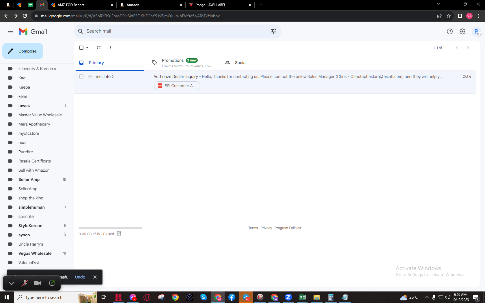
Task: Click the share icon in meeting overlay
Action: (x=52, y=283)
